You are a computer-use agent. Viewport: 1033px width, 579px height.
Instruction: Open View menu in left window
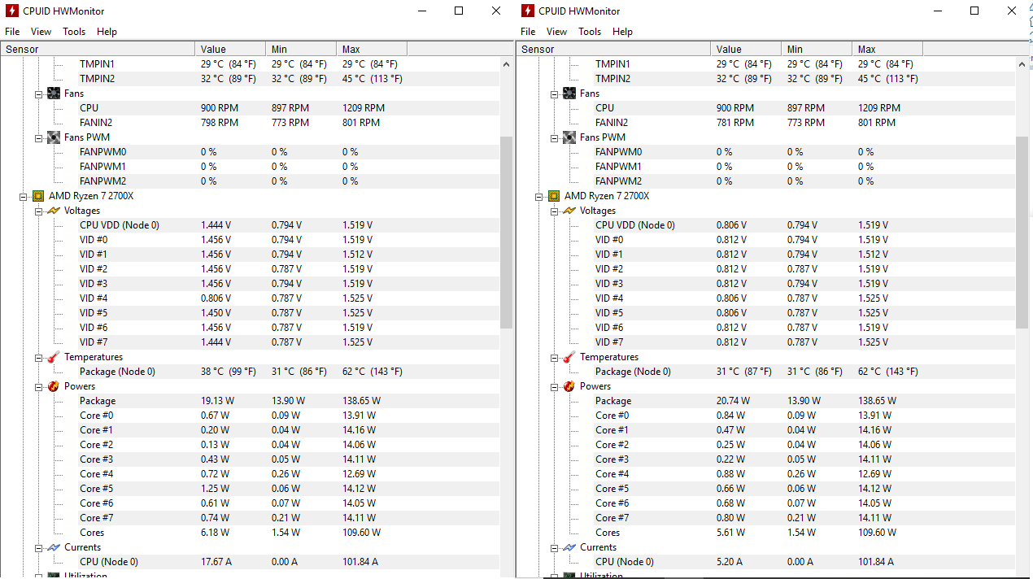pyautogui.click(x=41, y=32)
